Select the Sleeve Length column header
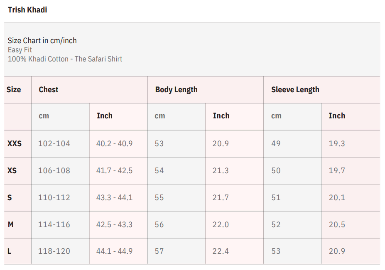385x270 pixels. (x=295, y=89)
